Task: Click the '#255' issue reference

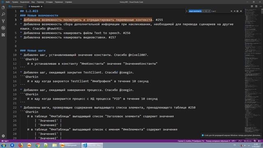Action: (159, 20)
